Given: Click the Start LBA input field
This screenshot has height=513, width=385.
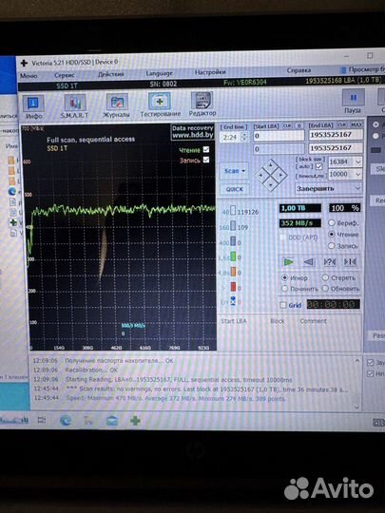Looking at the screenshot, I should coord(279,136).
